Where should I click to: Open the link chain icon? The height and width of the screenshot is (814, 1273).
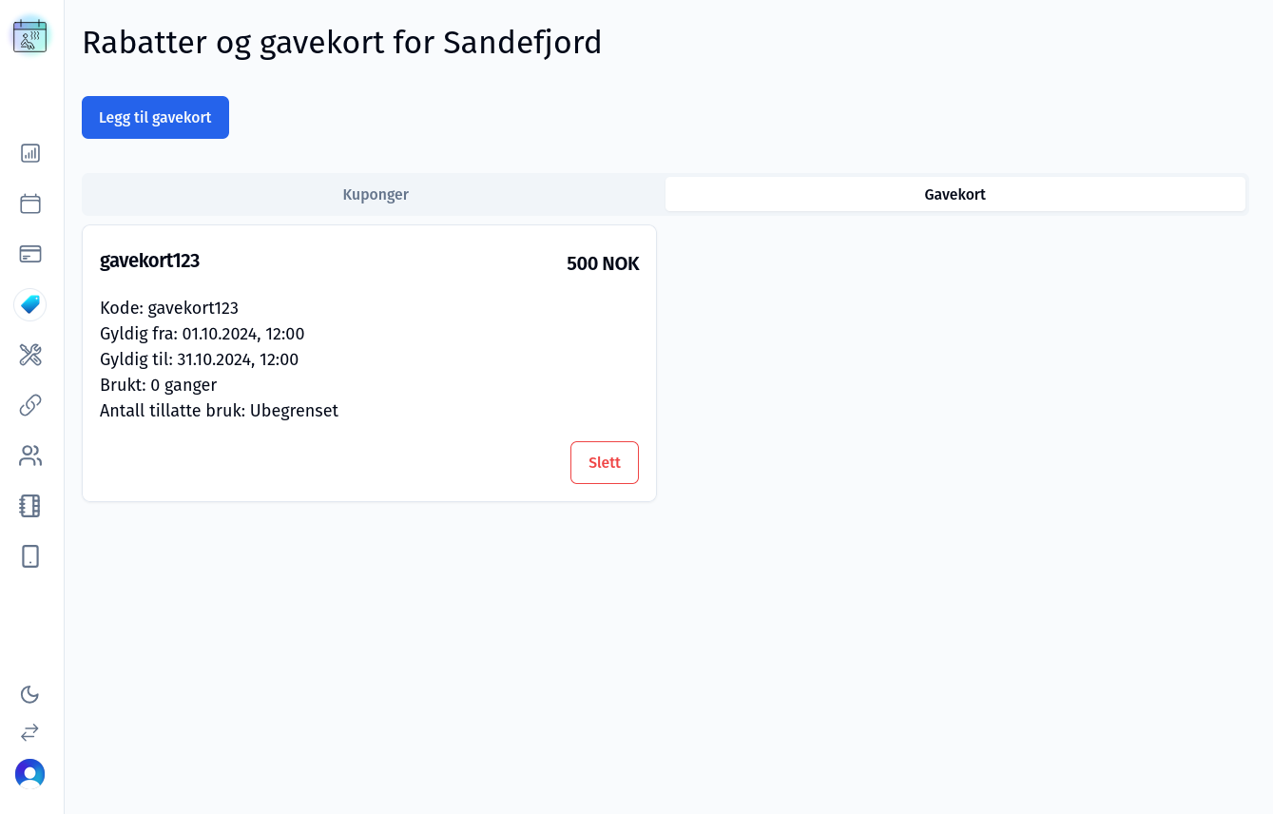click(30, 405)
